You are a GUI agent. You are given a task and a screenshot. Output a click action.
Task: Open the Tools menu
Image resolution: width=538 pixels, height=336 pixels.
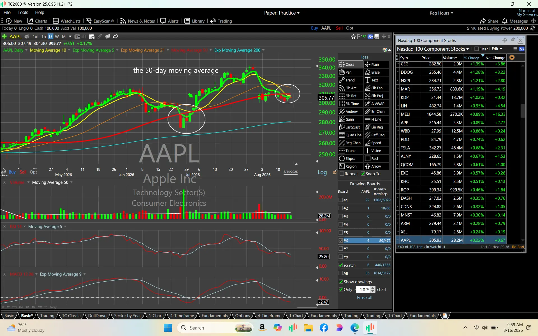point(23,13)
